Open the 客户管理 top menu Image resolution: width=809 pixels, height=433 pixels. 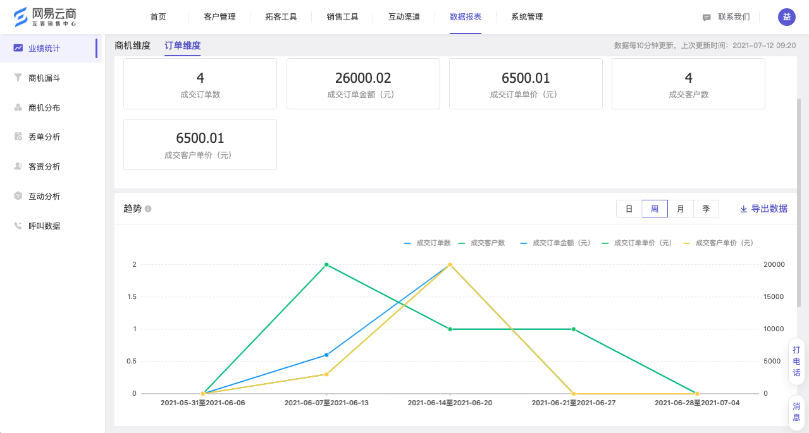click(219, 17)
